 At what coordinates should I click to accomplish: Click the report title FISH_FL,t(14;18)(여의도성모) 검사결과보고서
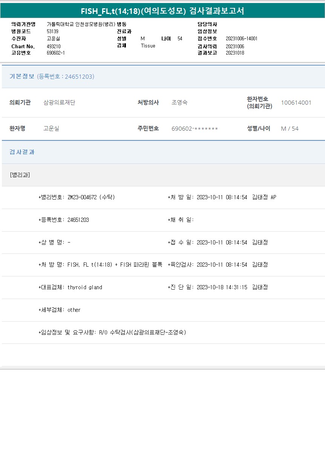tap(162, 11)
